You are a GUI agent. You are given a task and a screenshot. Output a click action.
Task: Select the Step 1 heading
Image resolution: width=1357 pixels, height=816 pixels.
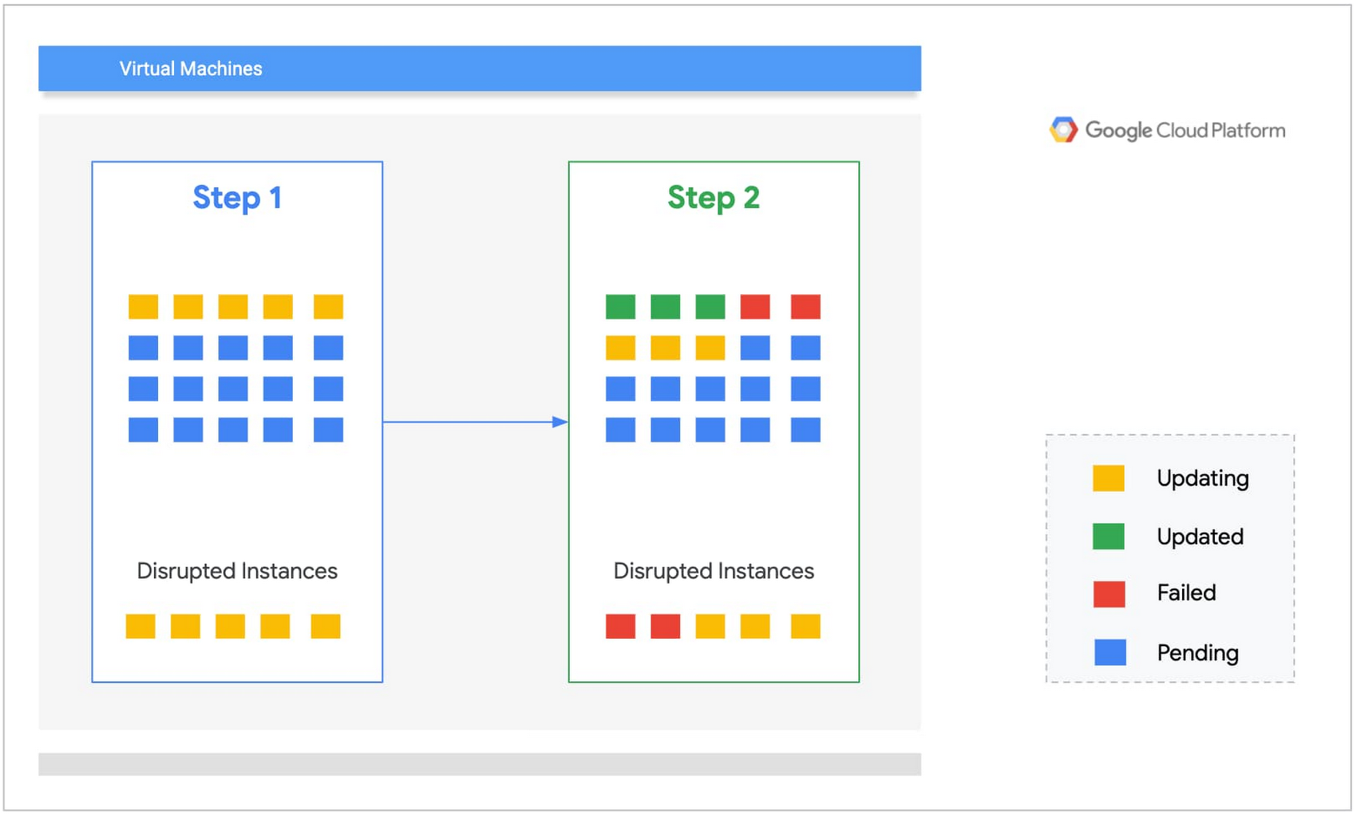click(237, 198)
